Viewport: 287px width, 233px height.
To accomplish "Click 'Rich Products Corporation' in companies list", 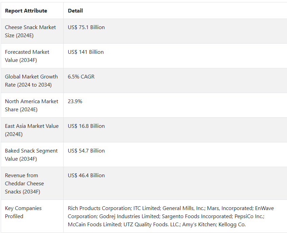I will tap(100, 208).
